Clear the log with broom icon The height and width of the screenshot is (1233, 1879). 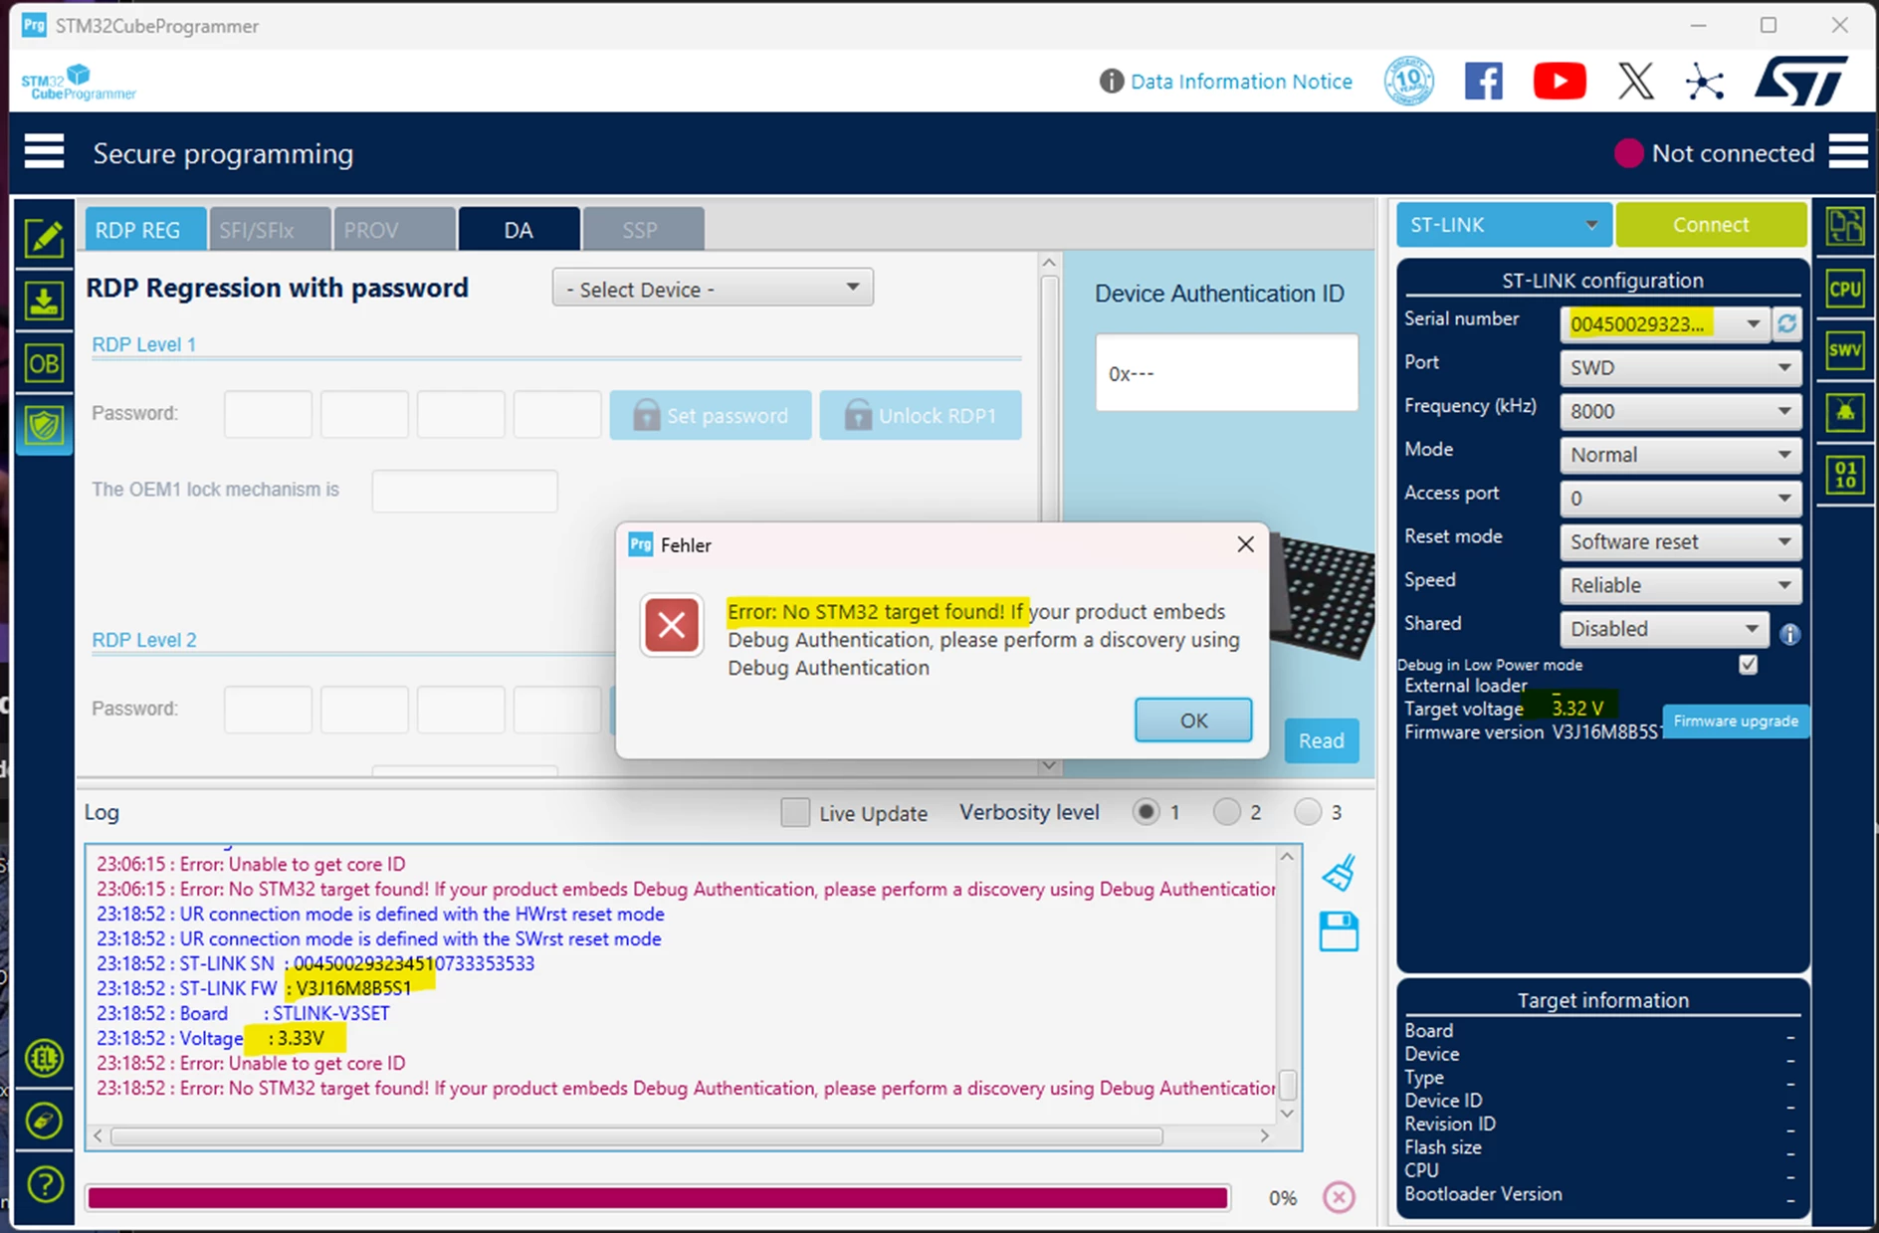[1339, 873]
